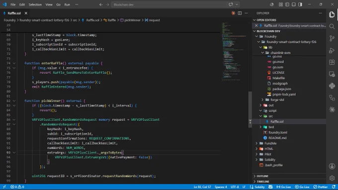338x190 pixels.
Task: Open the Selection menu
Action: click(x=35, y=4)
